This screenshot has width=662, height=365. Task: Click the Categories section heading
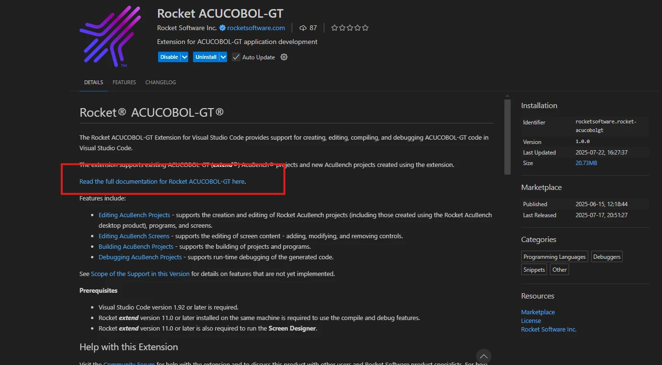tap(538, 240)
